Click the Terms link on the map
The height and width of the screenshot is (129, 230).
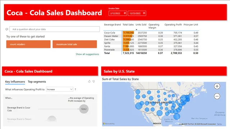pos(219,124)
